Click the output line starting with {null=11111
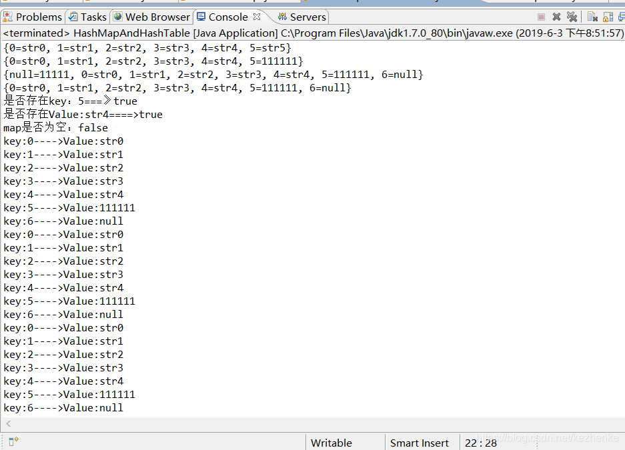625x450 pixels. [213, 75]
